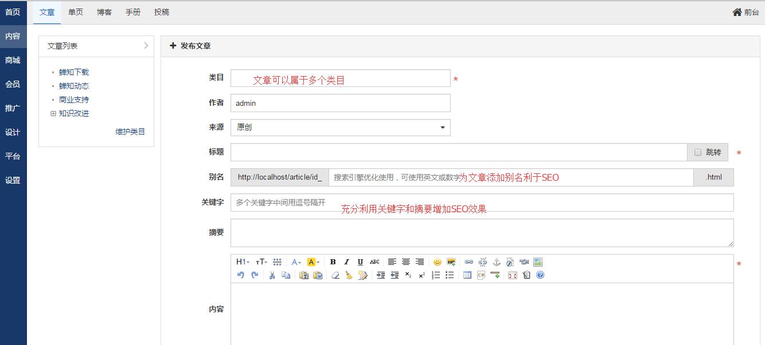Switch to the 博客 tab
The width and height of the screenshot is (765, 345).
[104, 12]
